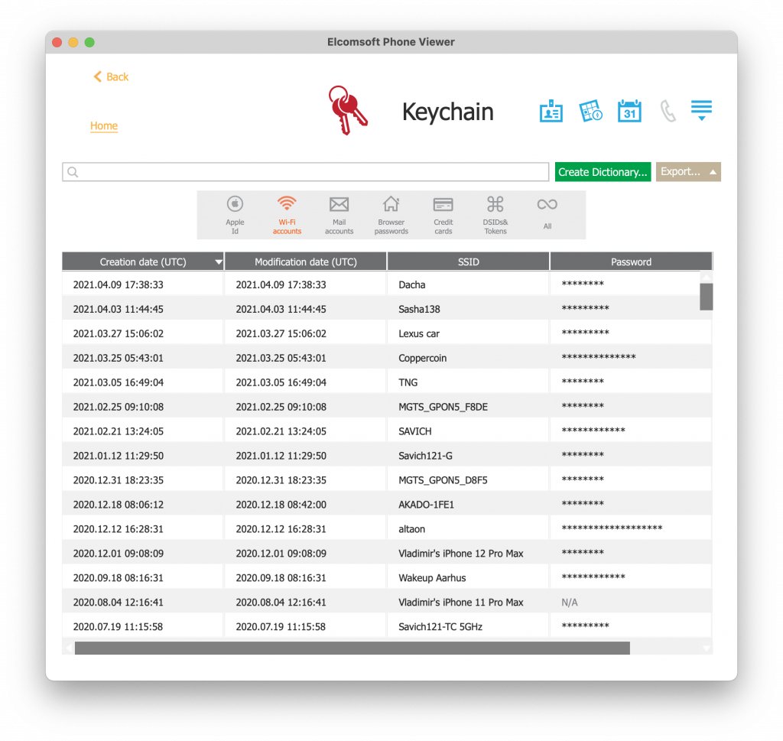The height and width of the screenshot is (741, 783).
Task: Select Vladimir's iPhone 11 Pro Max entry
Action: click(x=460, y=603)
